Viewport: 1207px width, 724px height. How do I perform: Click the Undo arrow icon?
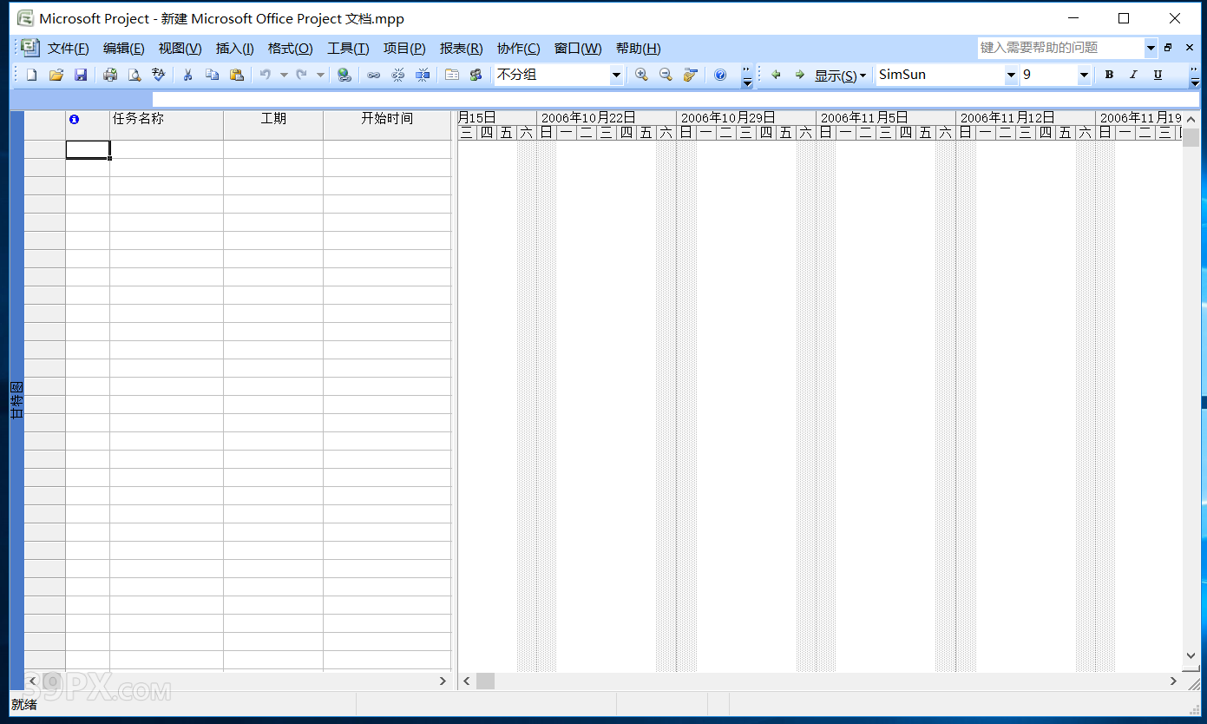(x=266, y=76)
